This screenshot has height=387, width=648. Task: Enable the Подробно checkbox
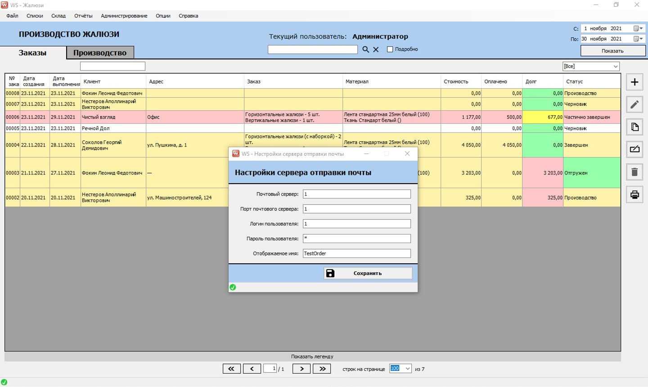pos(390,49)
